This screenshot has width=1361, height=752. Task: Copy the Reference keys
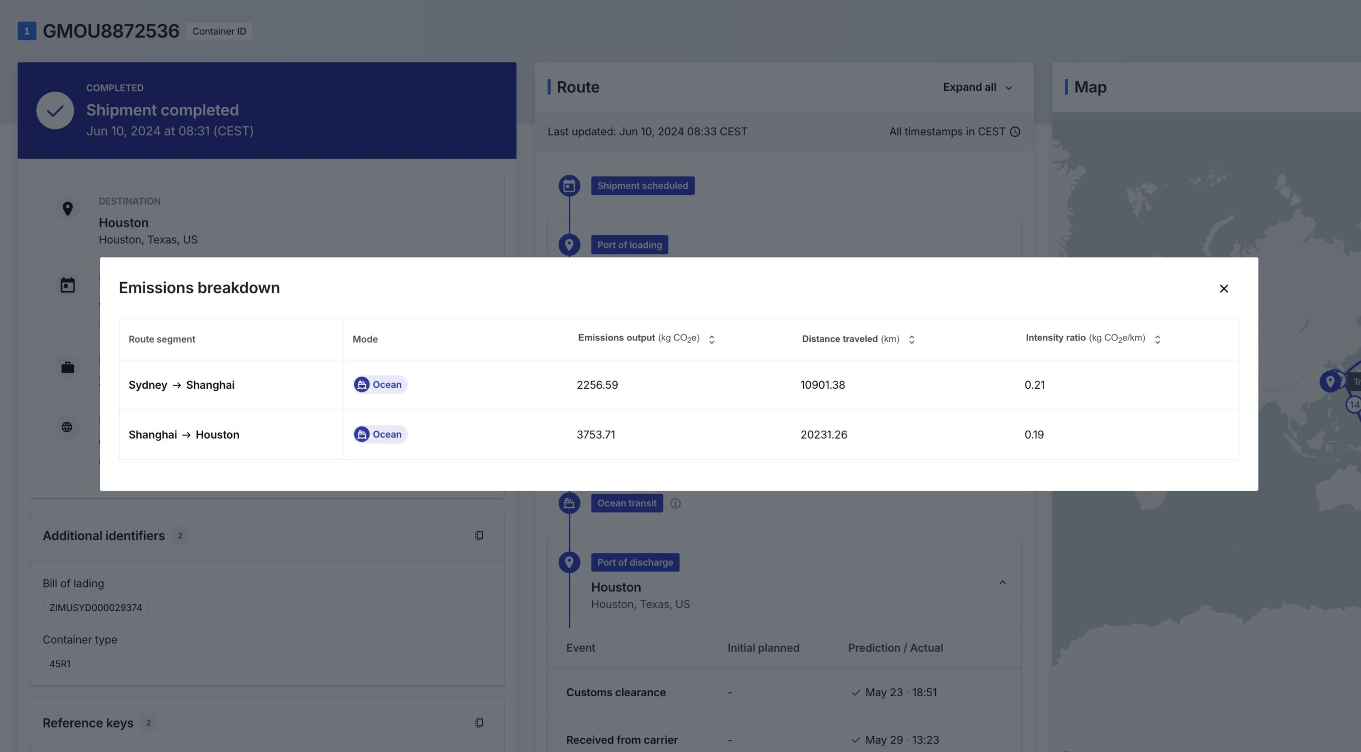point(479,723)
